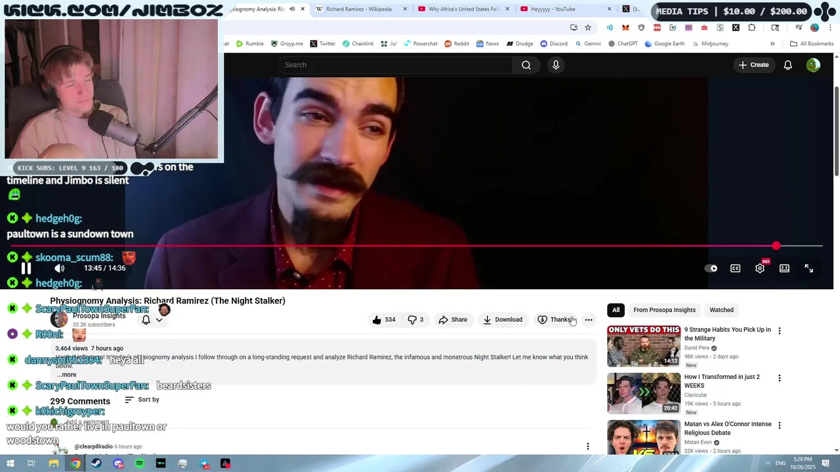
Task: Expand the description with ...more
Action: click(x=66, y=374)
